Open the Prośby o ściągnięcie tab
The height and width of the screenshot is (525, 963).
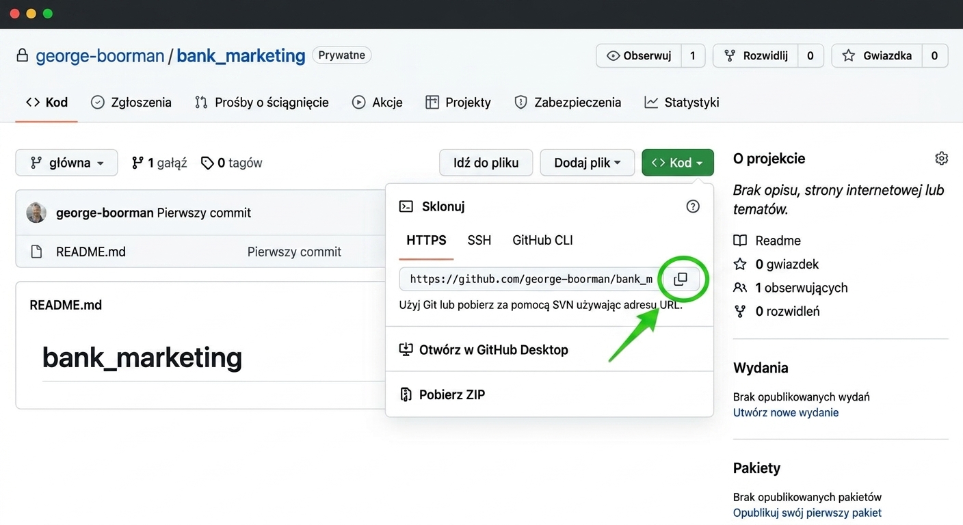[262, 103]
